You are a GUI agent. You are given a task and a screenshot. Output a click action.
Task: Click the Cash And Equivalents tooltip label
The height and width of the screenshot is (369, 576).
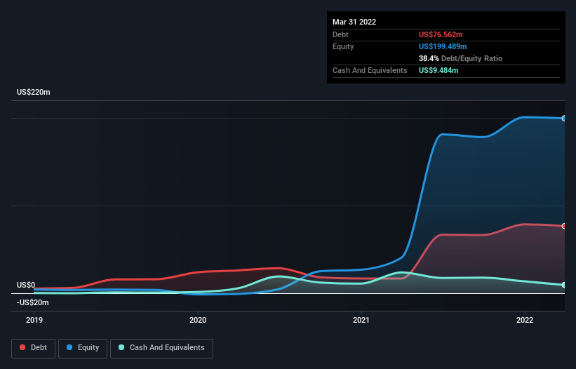[x=370, y=70]
